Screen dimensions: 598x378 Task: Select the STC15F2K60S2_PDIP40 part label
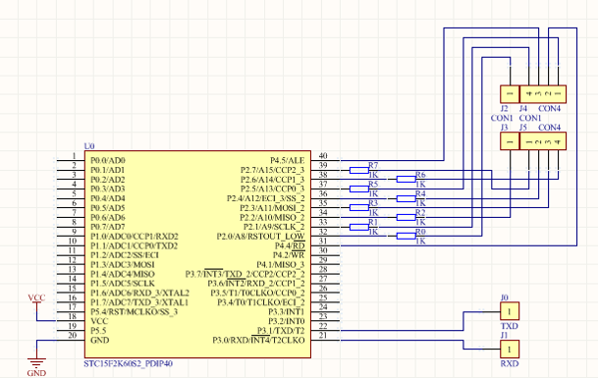128,363
